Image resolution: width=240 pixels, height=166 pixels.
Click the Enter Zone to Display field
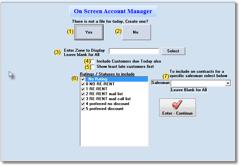click(x=134, y=51)
